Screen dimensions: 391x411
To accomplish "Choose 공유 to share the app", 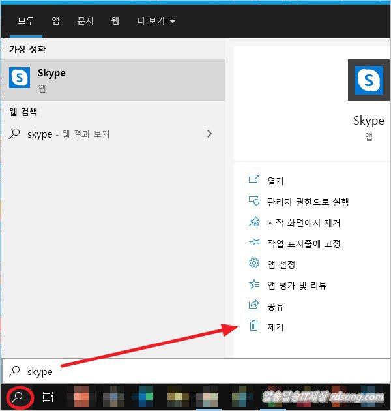I will [275, 306].
